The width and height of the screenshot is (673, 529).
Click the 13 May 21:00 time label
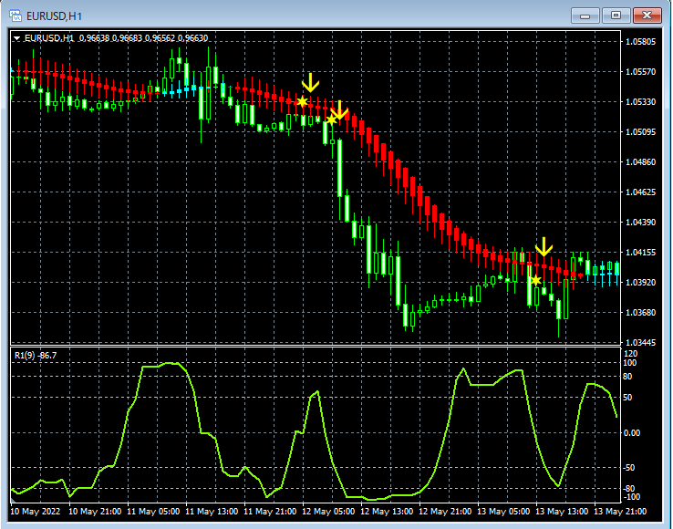620,512
